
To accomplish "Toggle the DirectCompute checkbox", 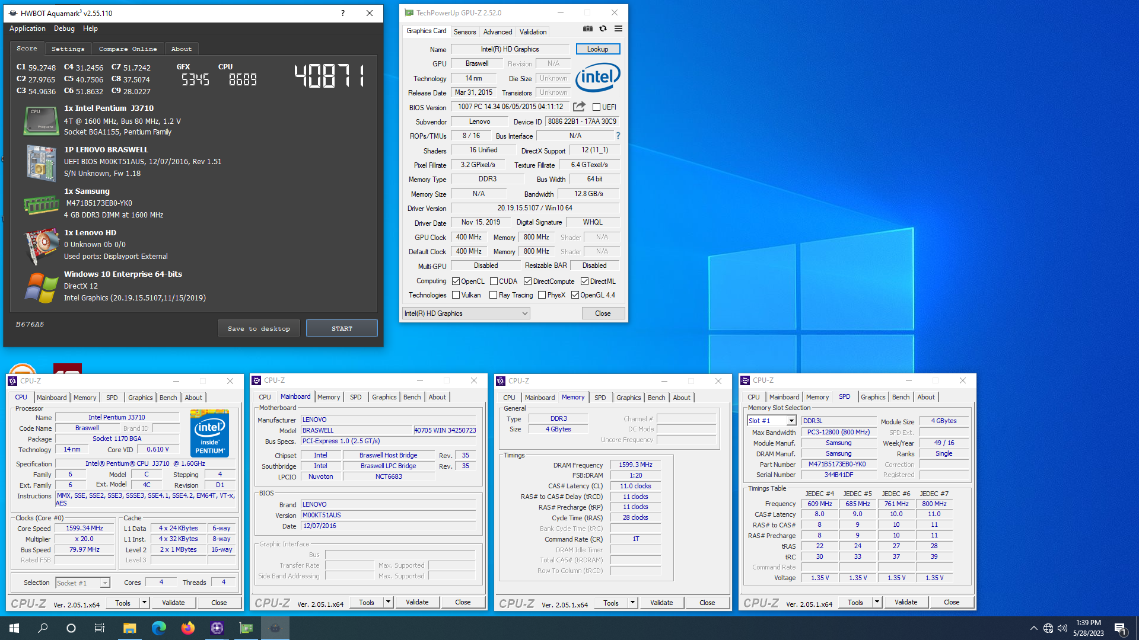I will click(x=527, y=281).
